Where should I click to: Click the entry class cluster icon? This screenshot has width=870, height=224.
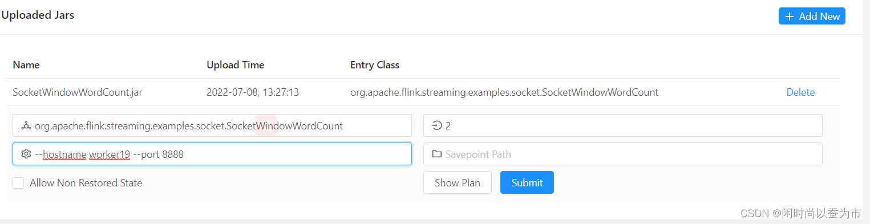(26, 125)
